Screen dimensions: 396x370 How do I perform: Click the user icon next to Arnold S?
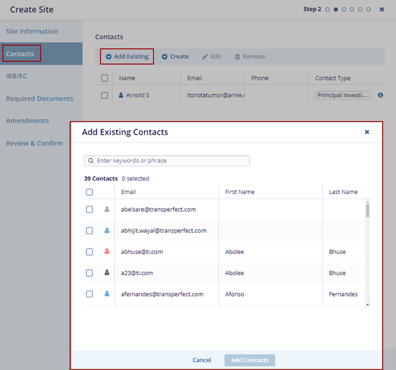pos(121,96)
